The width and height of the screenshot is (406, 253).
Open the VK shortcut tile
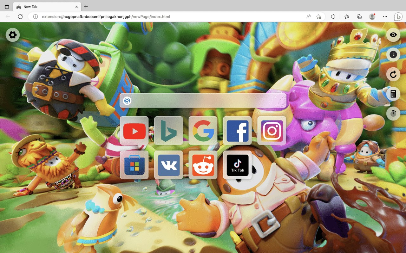(x=168, y=165)
